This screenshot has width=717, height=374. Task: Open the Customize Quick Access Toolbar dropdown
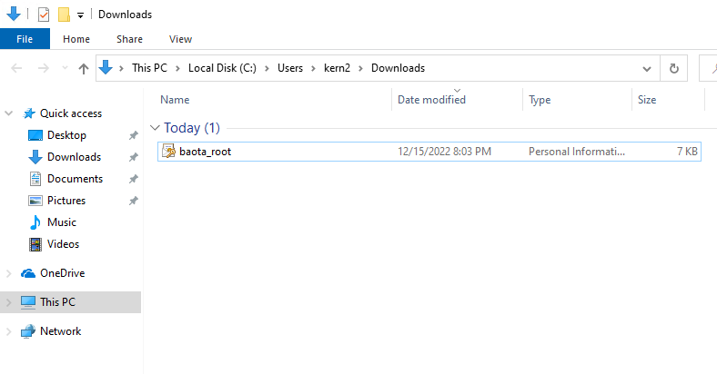point(80,15)
